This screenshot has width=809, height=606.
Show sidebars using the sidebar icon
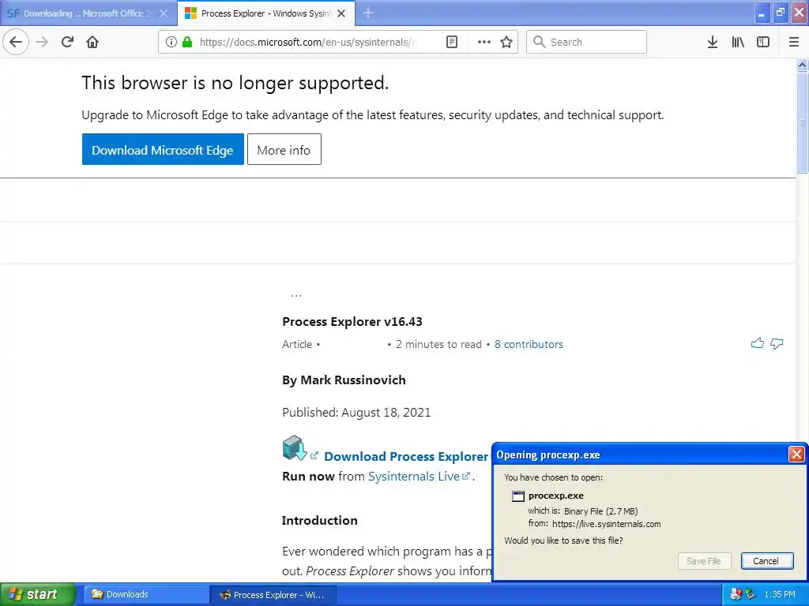click(763, 42)
